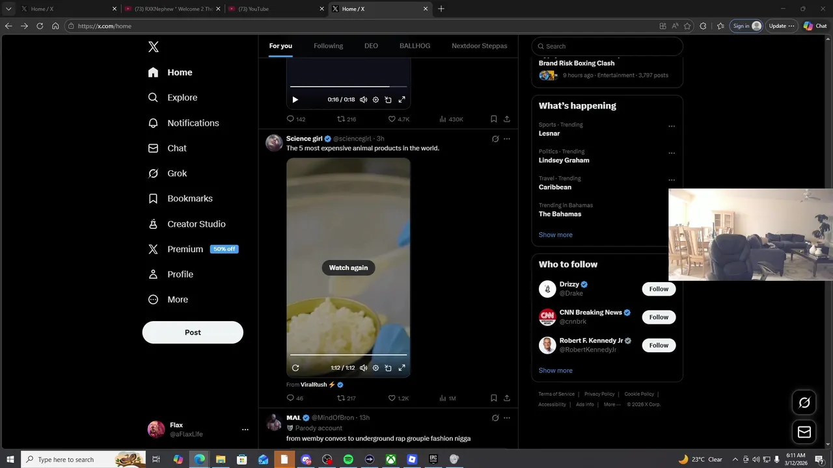Repost the post with 216 reposts
833x468 pixels.
(346, 119)
